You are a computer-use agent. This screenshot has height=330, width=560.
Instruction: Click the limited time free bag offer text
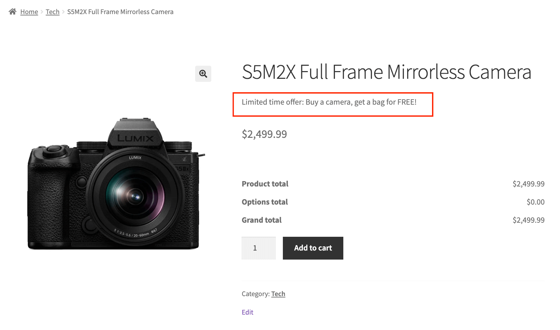click(329, 102)
